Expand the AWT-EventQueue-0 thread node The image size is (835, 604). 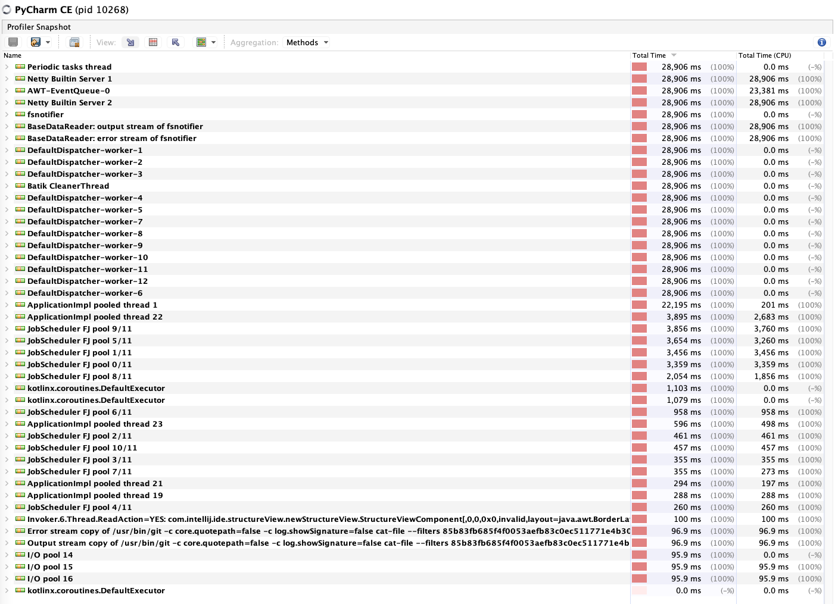tap(6, 90)
